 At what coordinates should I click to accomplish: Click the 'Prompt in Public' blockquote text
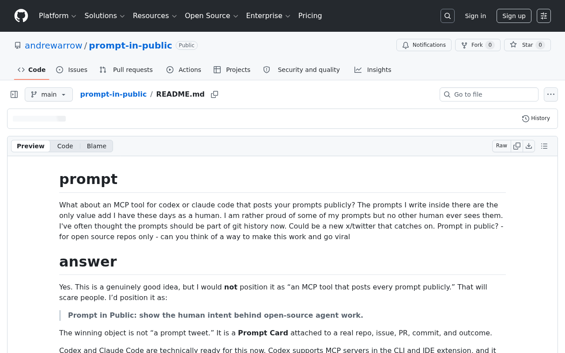215,315
